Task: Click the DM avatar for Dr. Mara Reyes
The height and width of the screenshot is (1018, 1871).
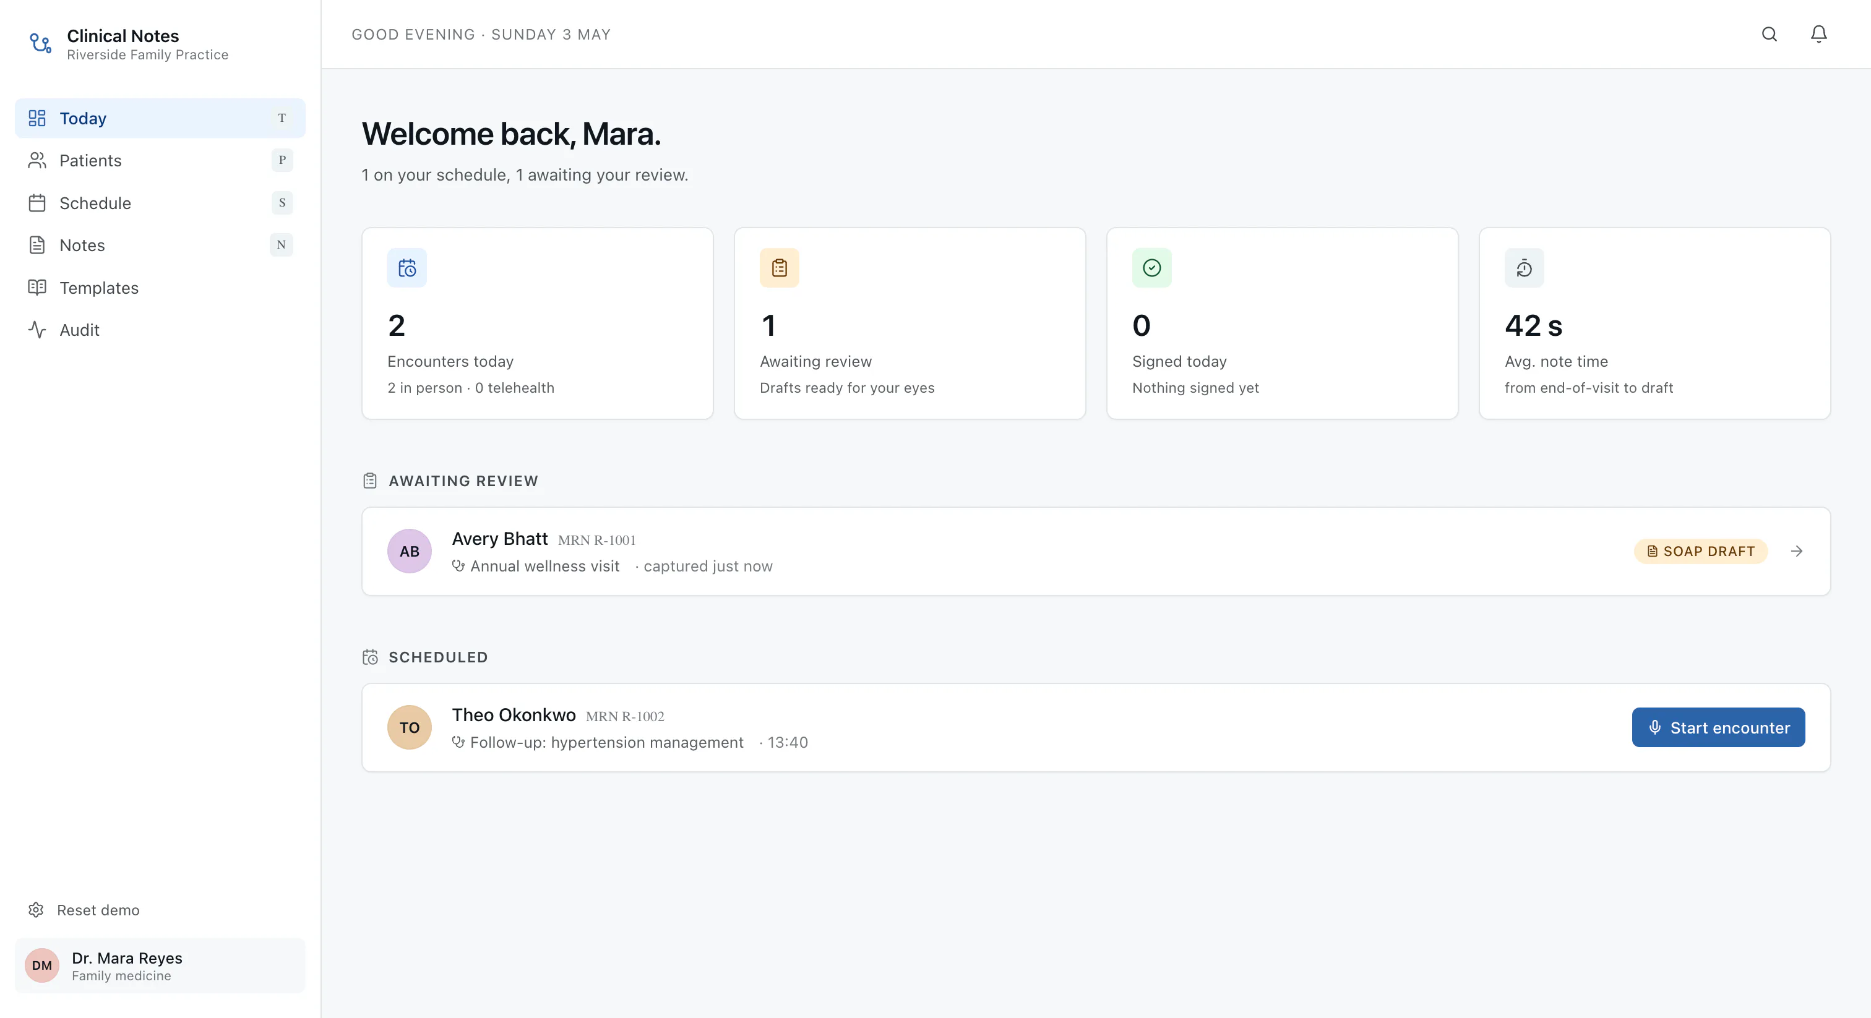Action: (x=42, y=965)
